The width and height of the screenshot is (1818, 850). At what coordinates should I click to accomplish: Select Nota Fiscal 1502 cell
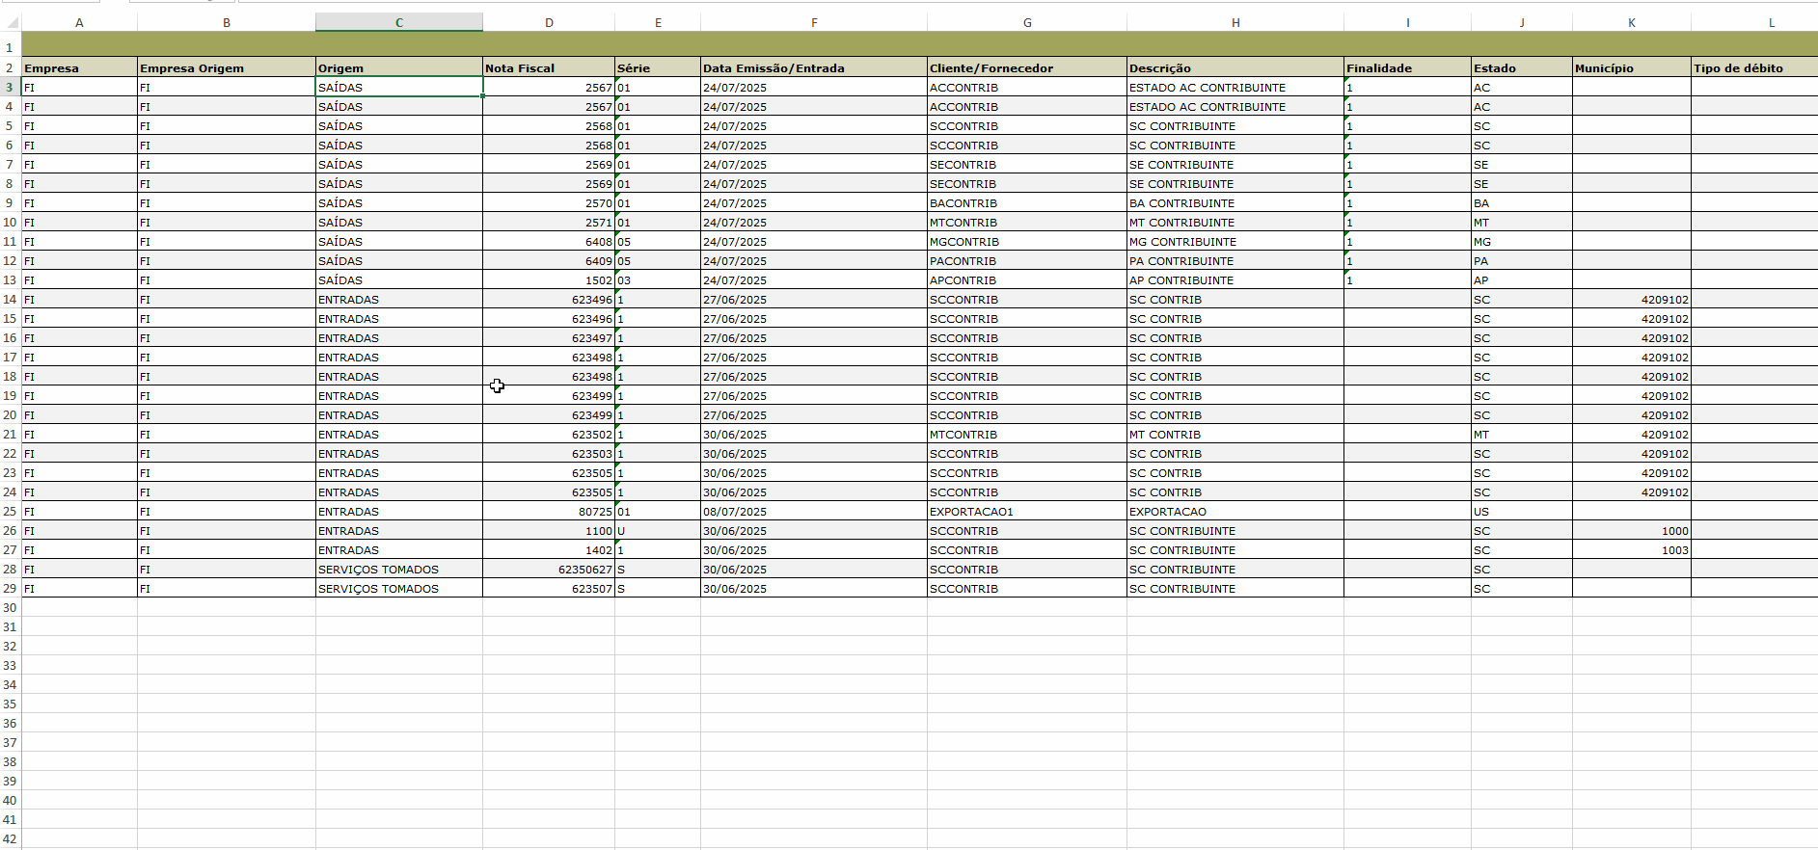tap(549, 280)
